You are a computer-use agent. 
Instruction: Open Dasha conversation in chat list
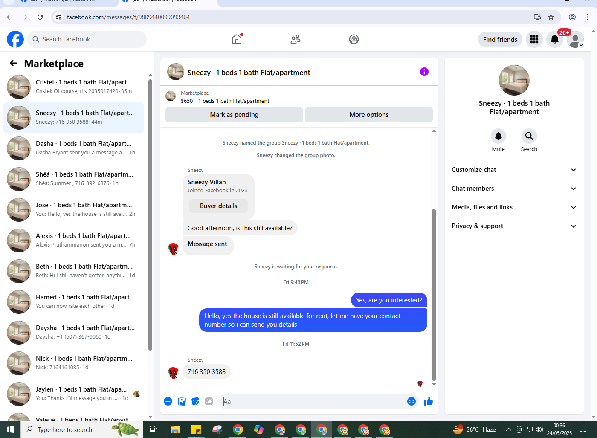coord(73,148)
